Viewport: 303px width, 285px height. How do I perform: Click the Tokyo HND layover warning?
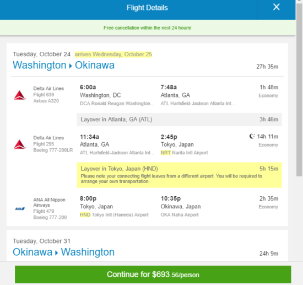pyautogui.click(x=179, y=175)
